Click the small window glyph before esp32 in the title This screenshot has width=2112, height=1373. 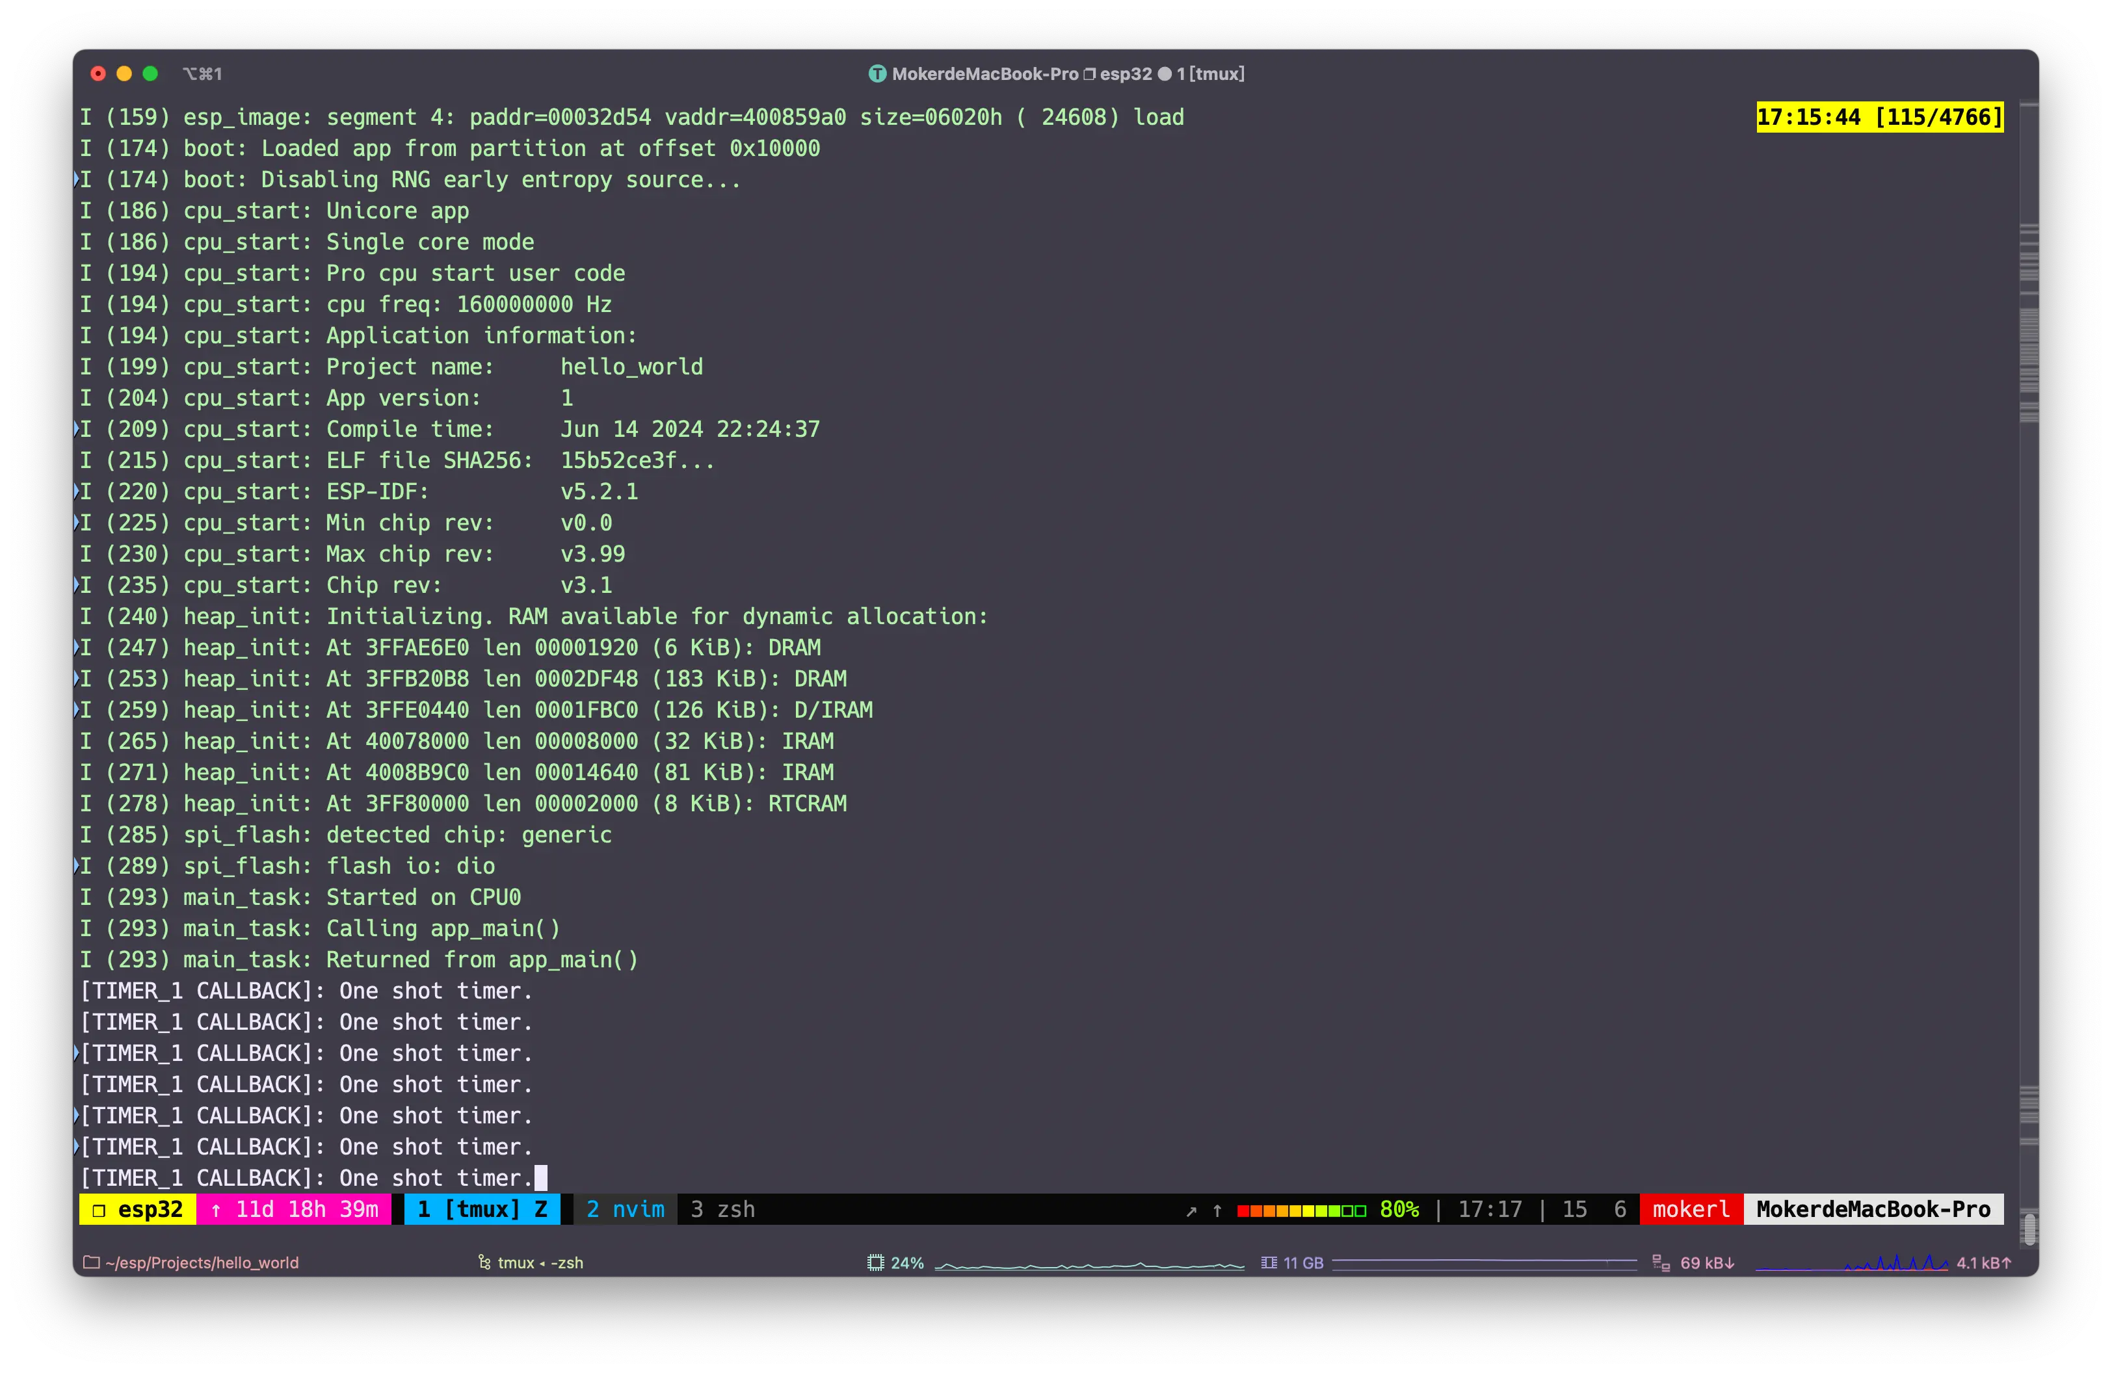click(1089, 73)
